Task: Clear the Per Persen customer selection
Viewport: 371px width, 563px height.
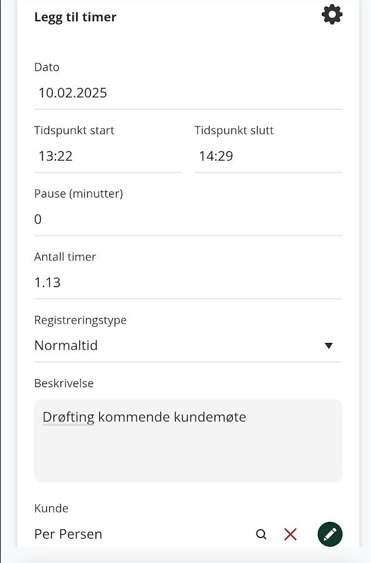Action: [x=290, y=534]
